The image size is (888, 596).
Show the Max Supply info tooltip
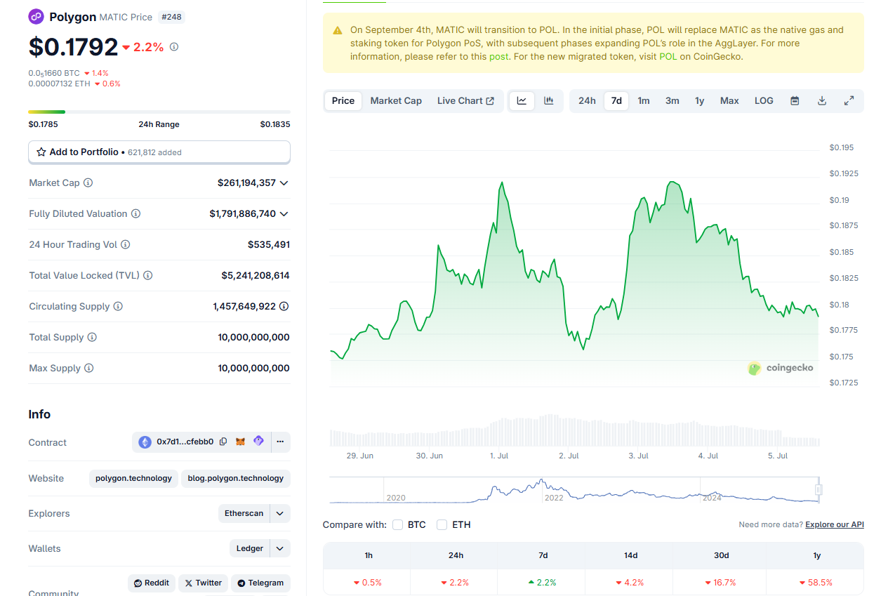point(89,368)
